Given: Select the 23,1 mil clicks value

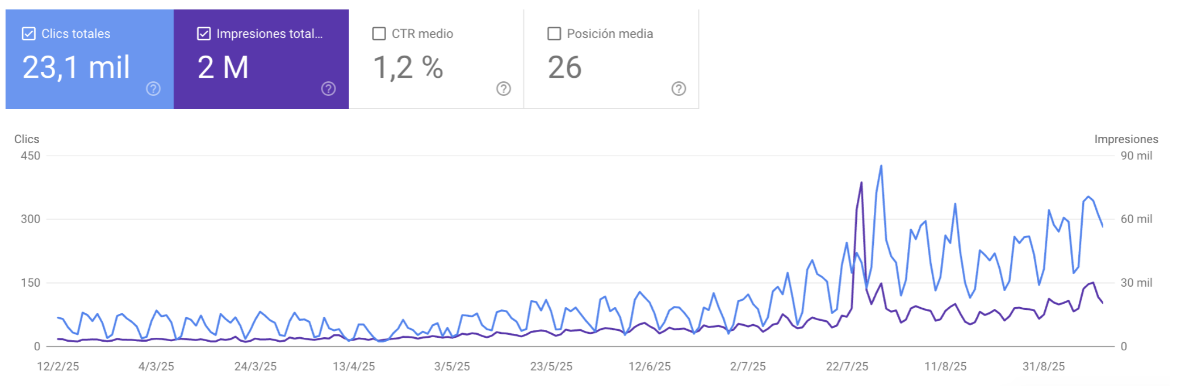Looking at the screenshot, I should pos(76,68).
